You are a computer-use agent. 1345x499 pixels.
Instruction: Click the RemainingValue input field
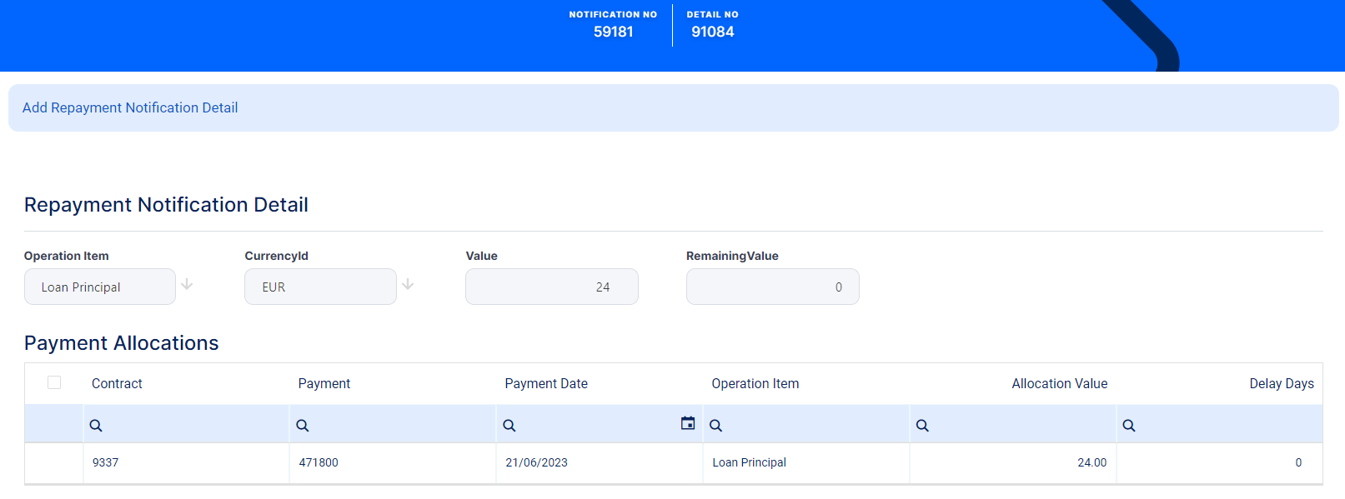click(772, 287)
